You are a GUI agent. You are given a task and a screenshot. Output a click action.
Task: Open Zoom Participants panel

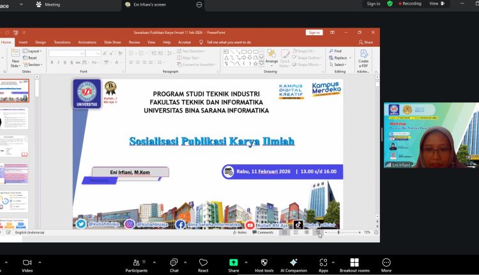pos(137,265)
